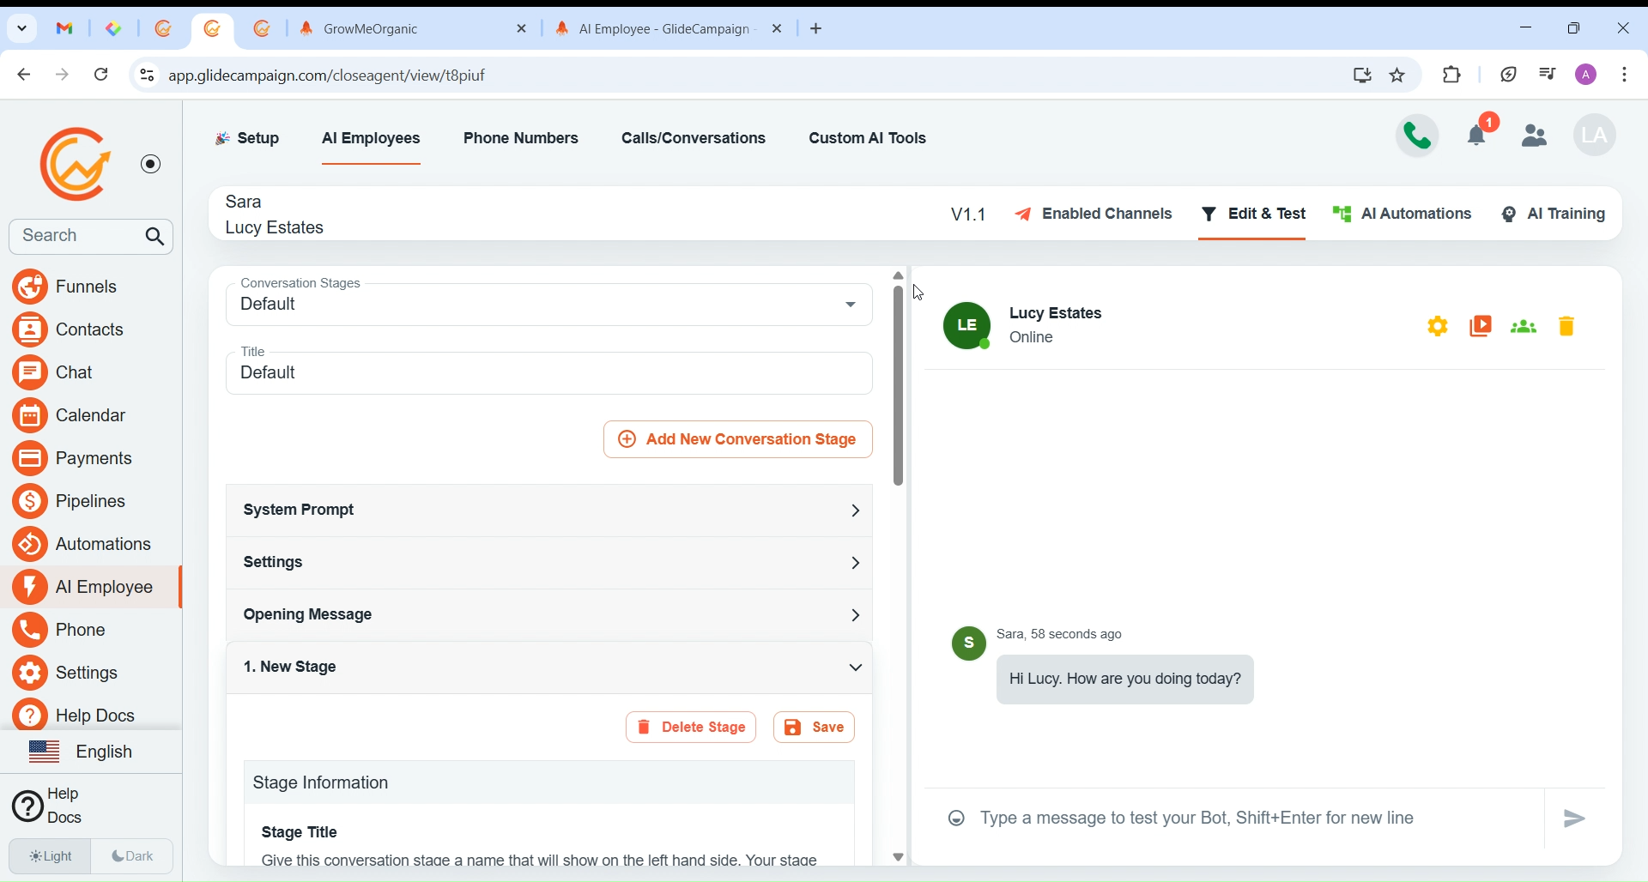Switch to the AI Automations tab
Viewport: 1648px width, 882px height.
click(1403, 214)
